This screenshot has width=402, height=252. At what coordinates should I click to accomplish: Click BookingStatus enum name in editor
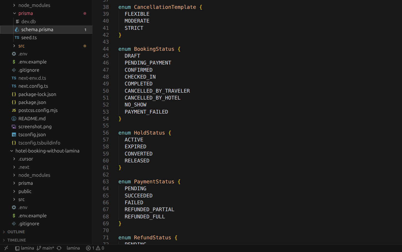[154, 49]
